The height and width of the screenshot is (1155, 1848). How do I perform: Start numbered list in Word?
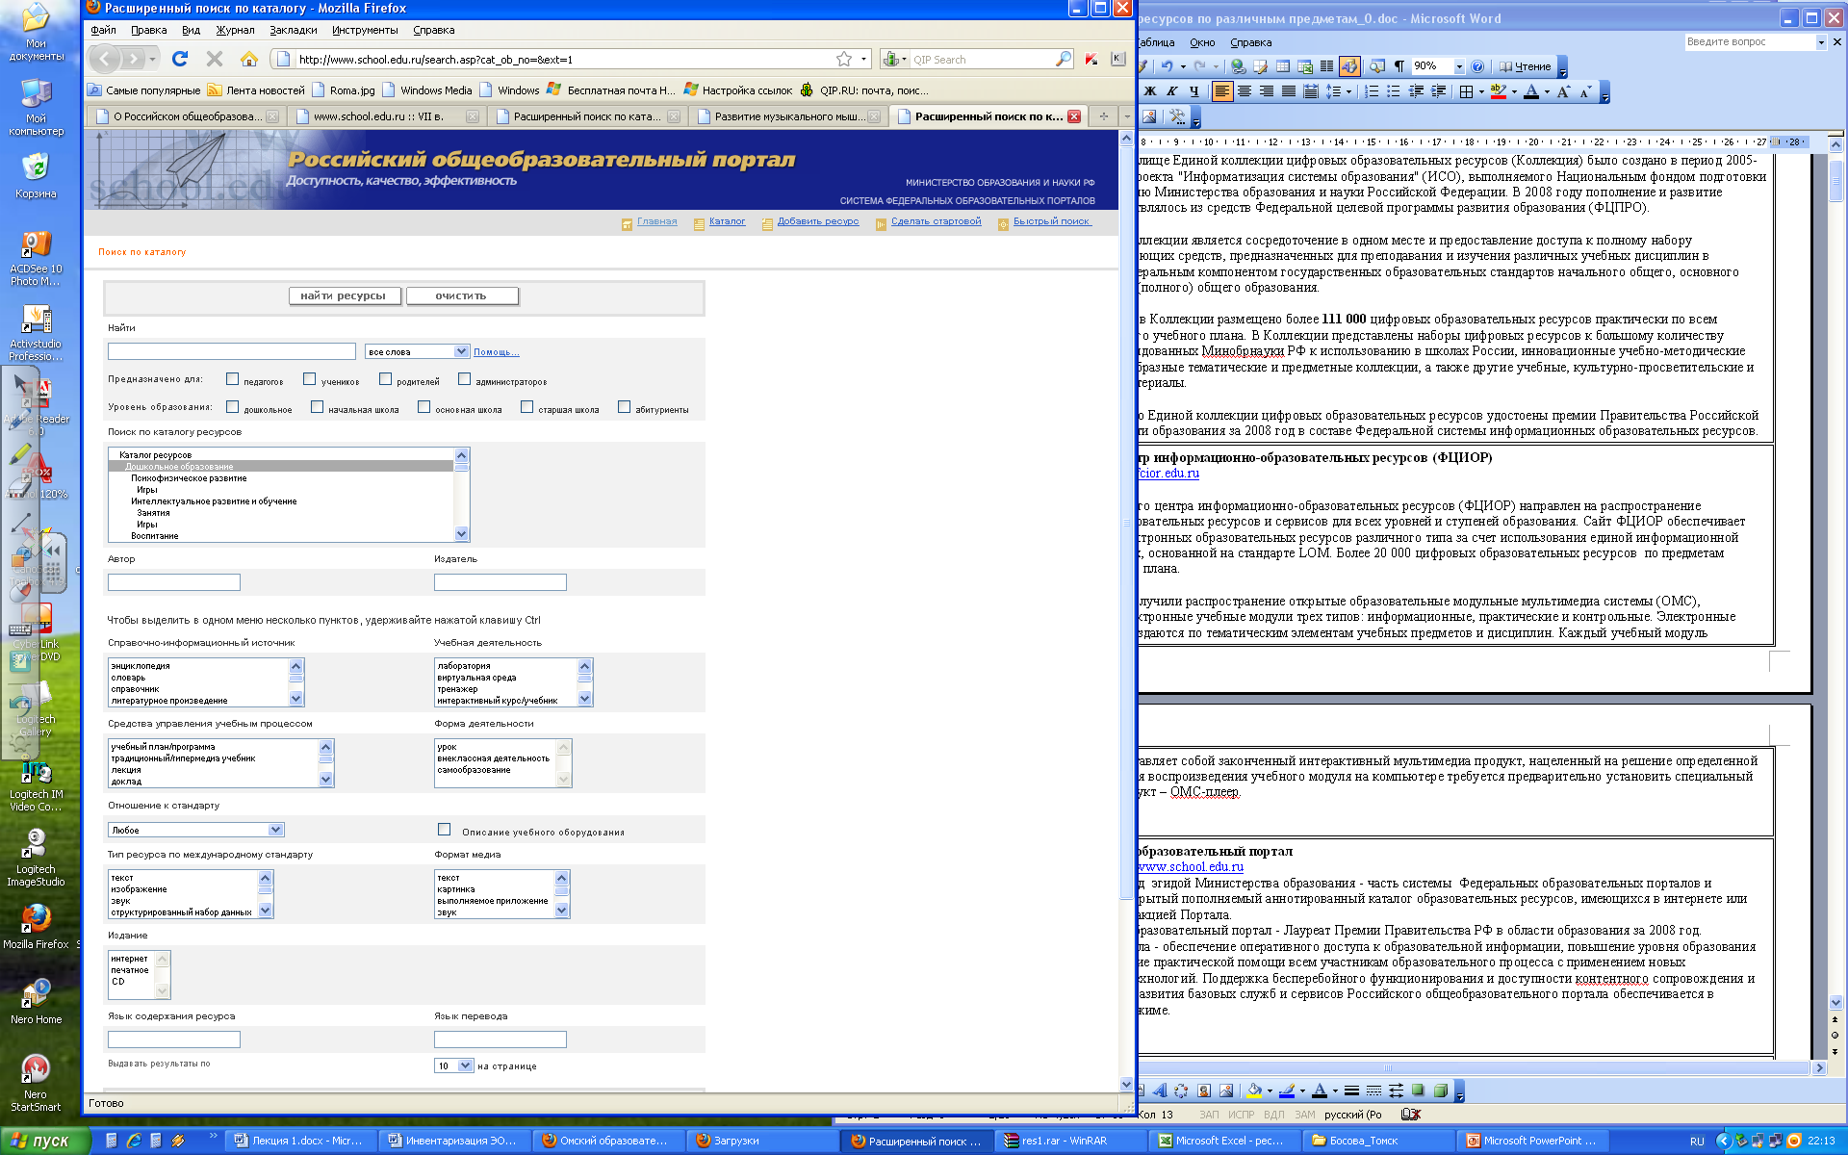(1372, 91)
